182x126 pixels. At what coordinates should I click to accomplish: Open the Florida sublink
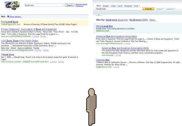[x=36, y=48]
